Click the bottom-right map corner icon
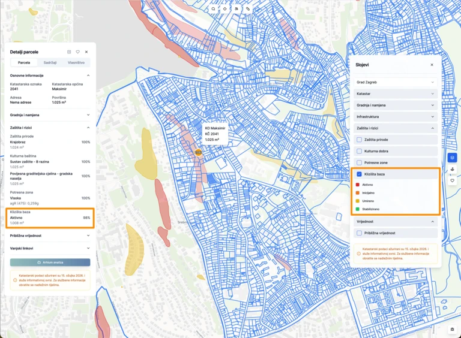Image resolution: width=461 pixels, height=338 pixels. tap(453, 329)
